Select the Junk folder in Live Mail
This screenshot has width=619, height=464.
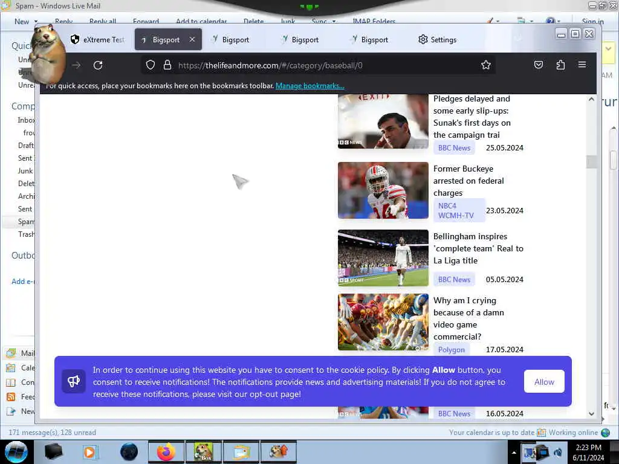(x=25, y=171)
